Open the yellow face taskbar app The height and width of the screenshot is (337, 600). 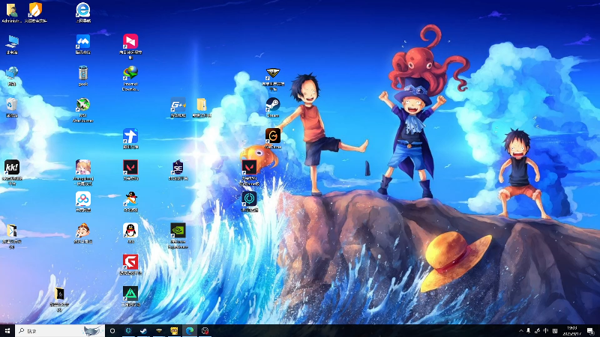click(174, 330)
